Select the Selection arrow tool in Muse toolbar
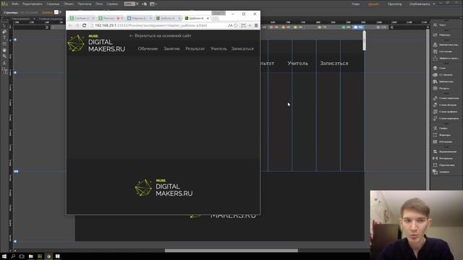The height and width of the screenshot is (260, 463). pos(4,26)
